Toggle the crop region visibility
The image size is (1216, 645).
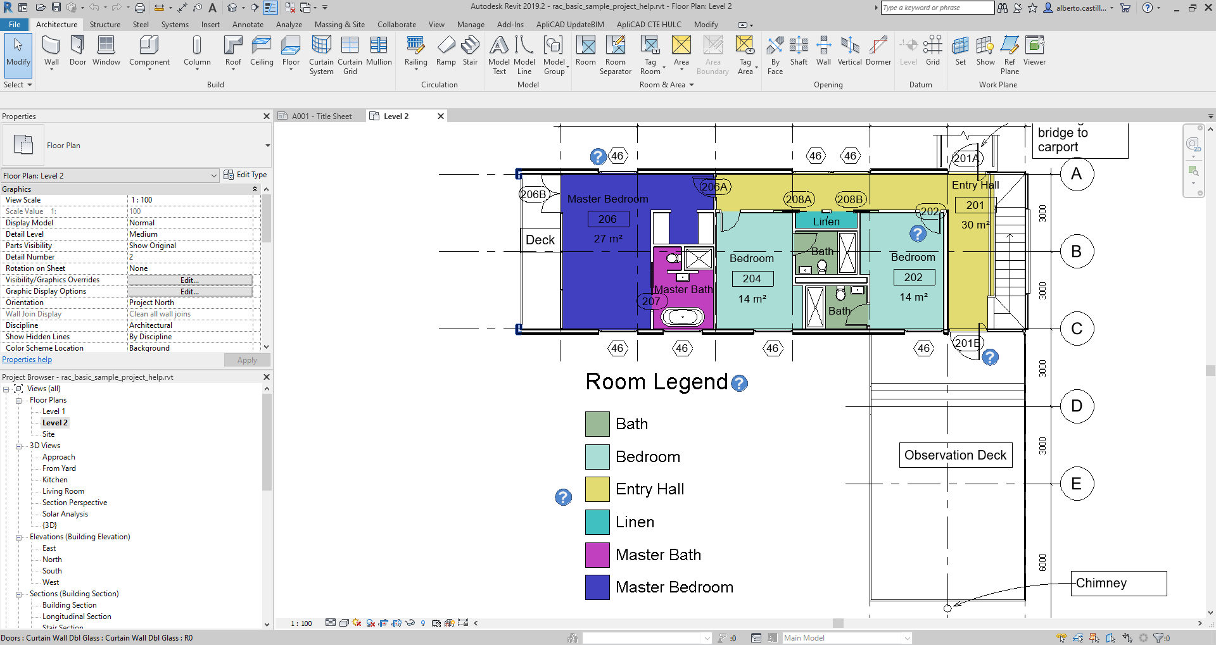pyautogui.click(x=396, y=623)
